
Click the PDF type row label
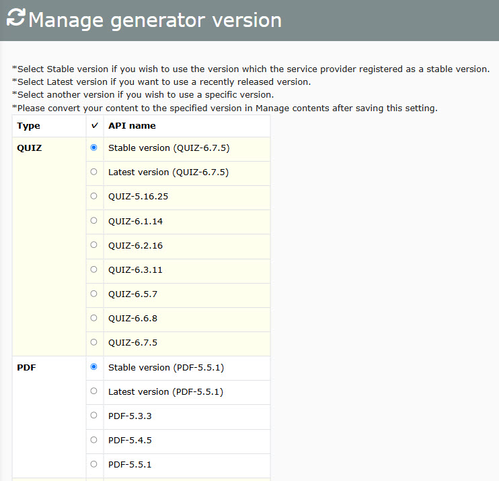click(26, 368)
